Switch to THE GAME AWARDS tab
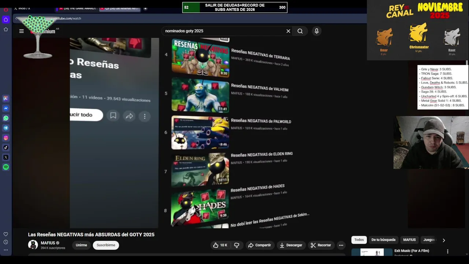This screenshot has width=469, height=264. [x=78, y=8]
